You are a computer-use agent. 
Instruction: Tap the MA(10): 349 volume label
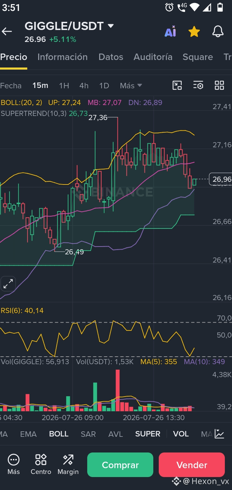click(204, 362)
